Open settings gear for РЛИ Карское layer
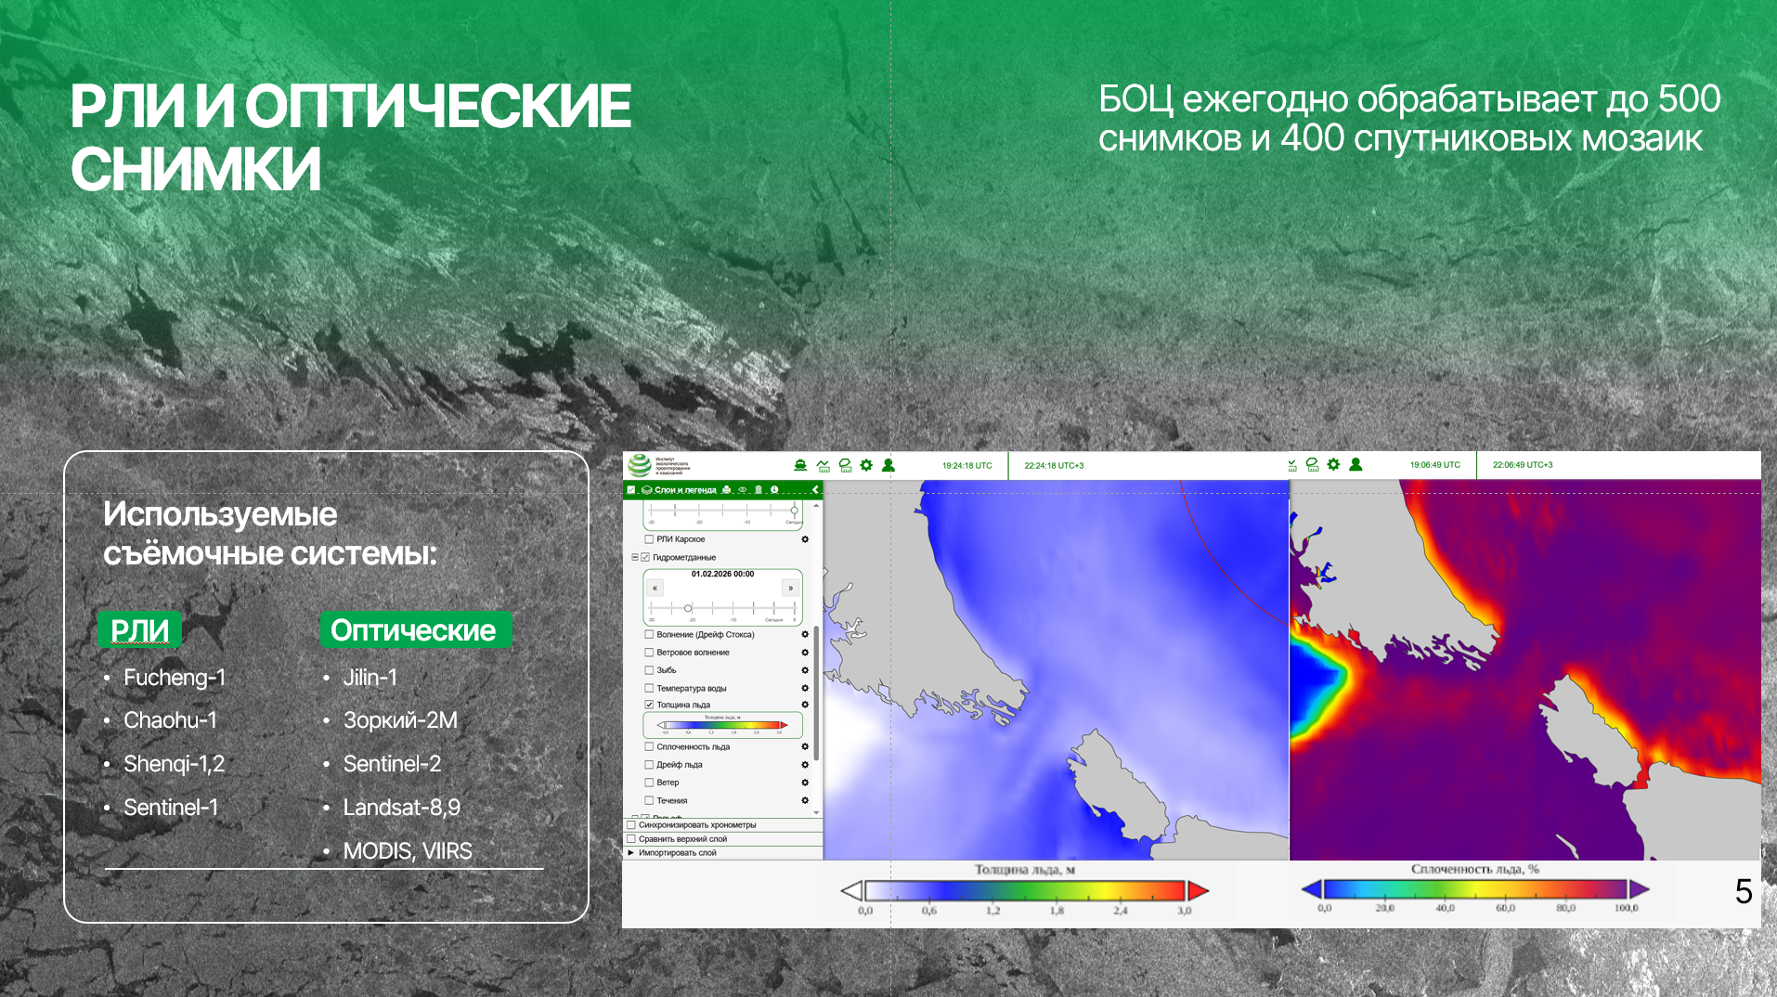 tap(805, 539)
